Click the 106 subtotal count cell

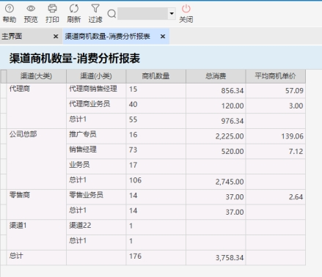pos(156,182)
